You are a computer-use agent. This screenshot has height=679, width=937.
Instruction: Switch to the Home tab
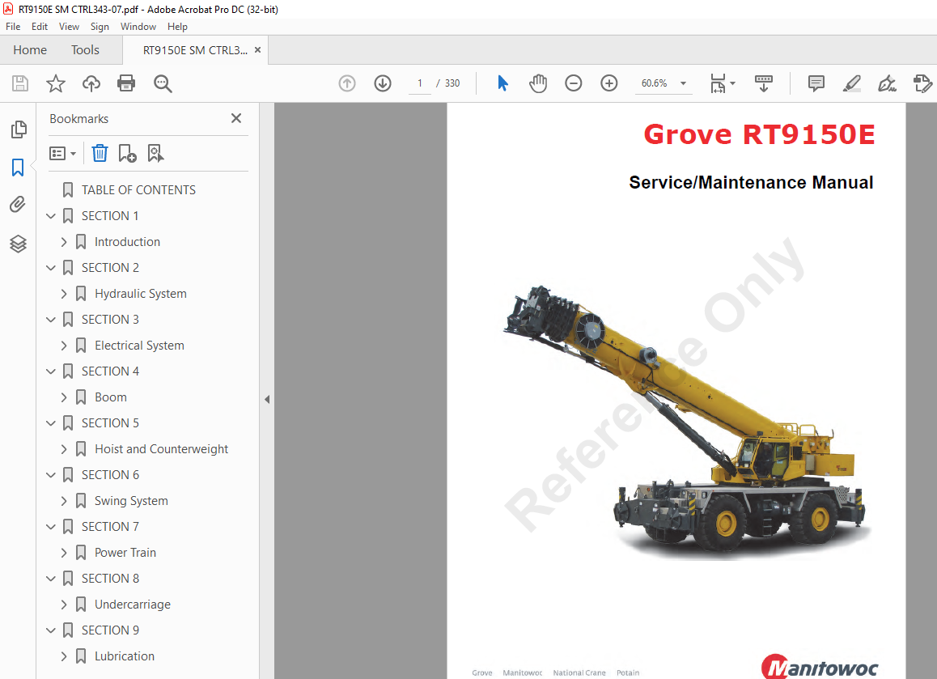pos(30,50)
